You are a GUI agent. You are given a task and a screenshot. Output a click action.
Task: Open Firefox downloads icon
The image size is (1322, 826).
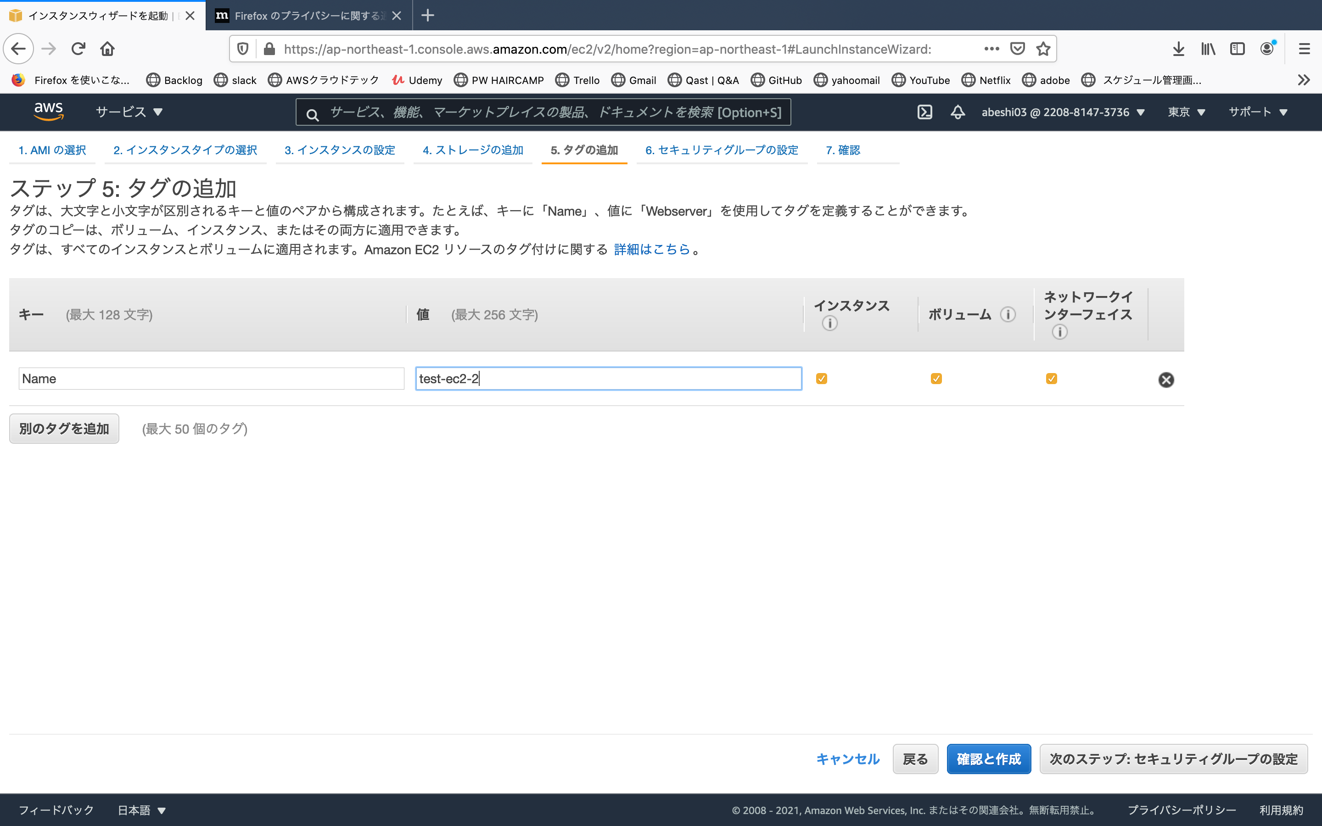coord(1179,48)
